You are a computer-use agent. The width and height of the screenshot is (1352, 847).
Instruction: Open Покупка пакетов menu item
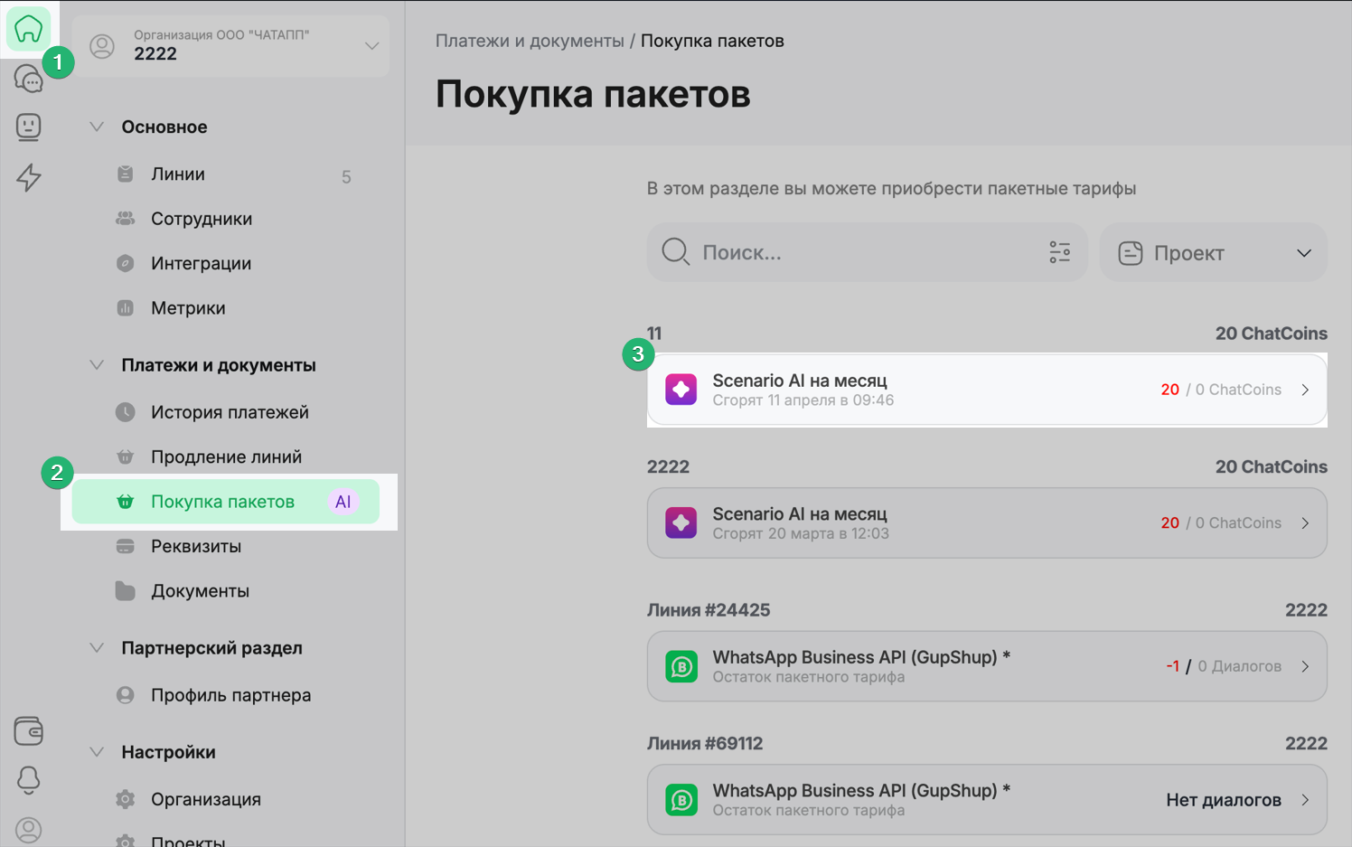(x=222, y=502)
